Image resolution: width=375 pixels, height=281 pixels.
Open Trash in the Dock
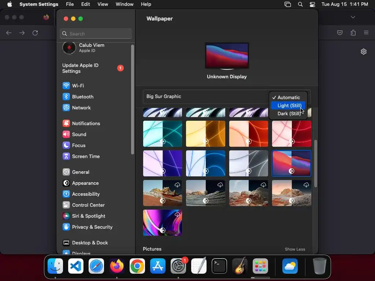pyautogui.click(x=320, y=266)
